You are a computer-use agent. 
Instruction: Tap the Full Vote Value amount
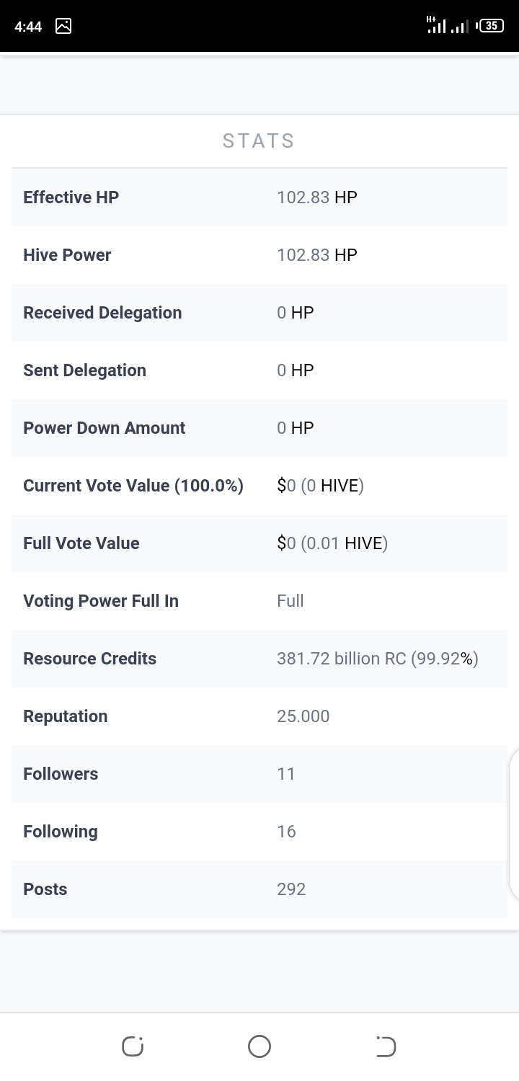click(x=332, y=543)
